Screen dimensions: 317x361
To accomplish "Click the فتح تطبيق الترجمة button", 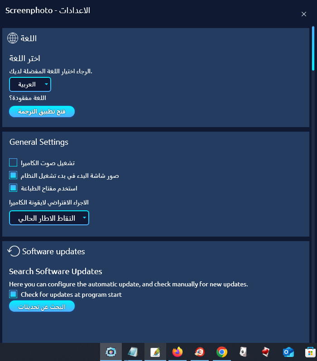I will pos(42,111).
